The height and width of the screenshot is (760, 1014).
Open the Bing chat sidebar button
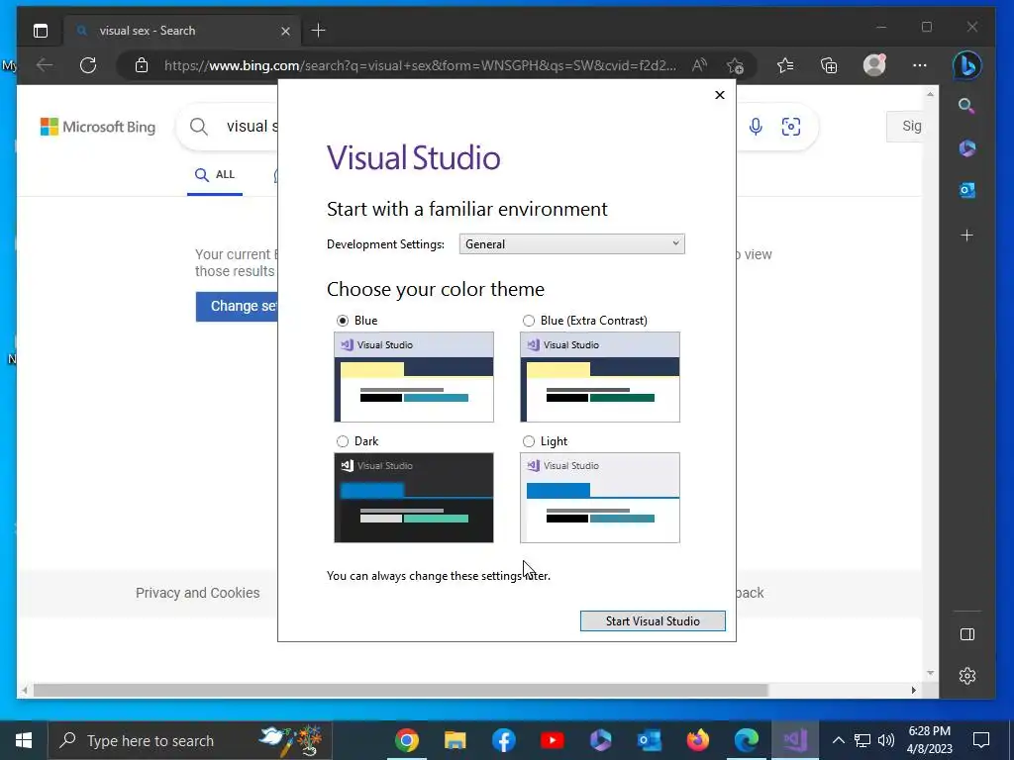(967, 65)
